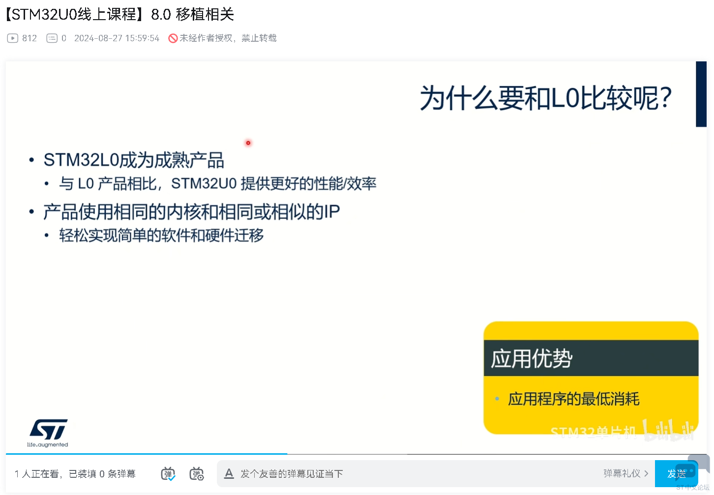Click the 发送 button
Image resolution: width=714 pixels, height=495 pixels.
click(x=677, y=473)
